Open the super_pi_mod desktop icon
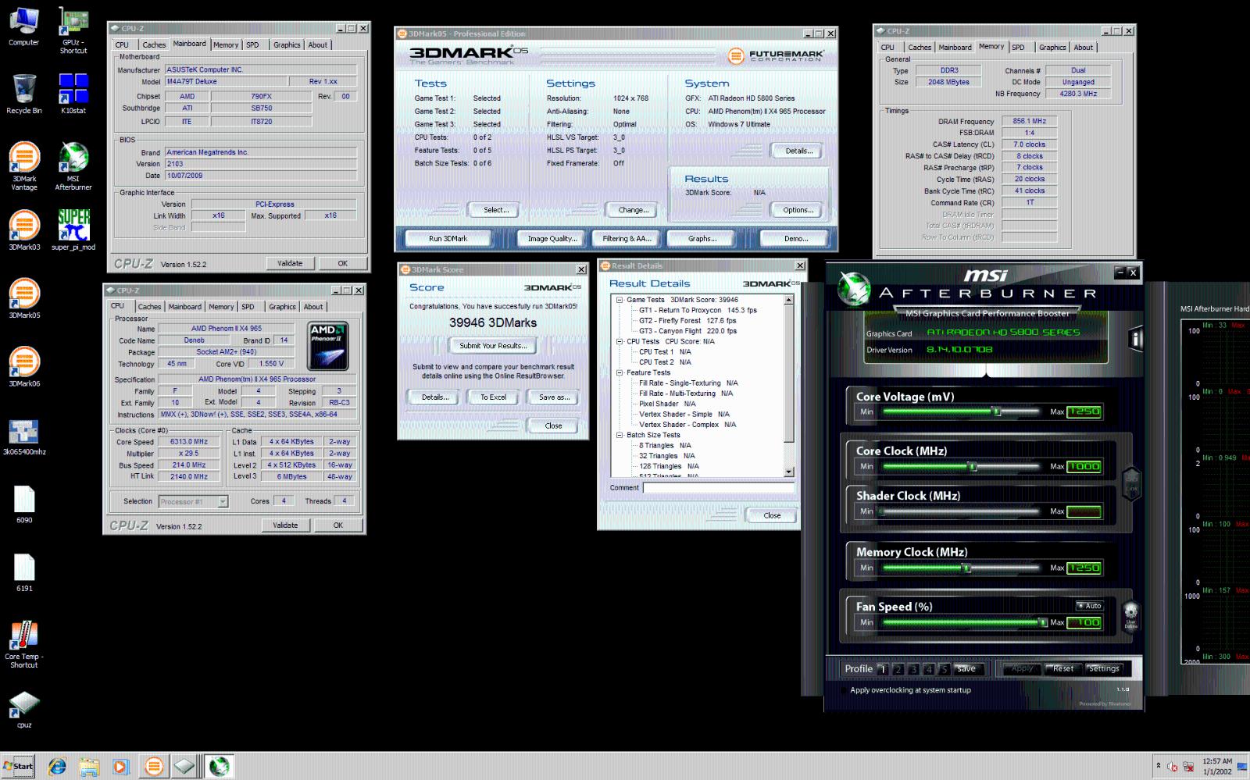 click(x=73, y=230)
